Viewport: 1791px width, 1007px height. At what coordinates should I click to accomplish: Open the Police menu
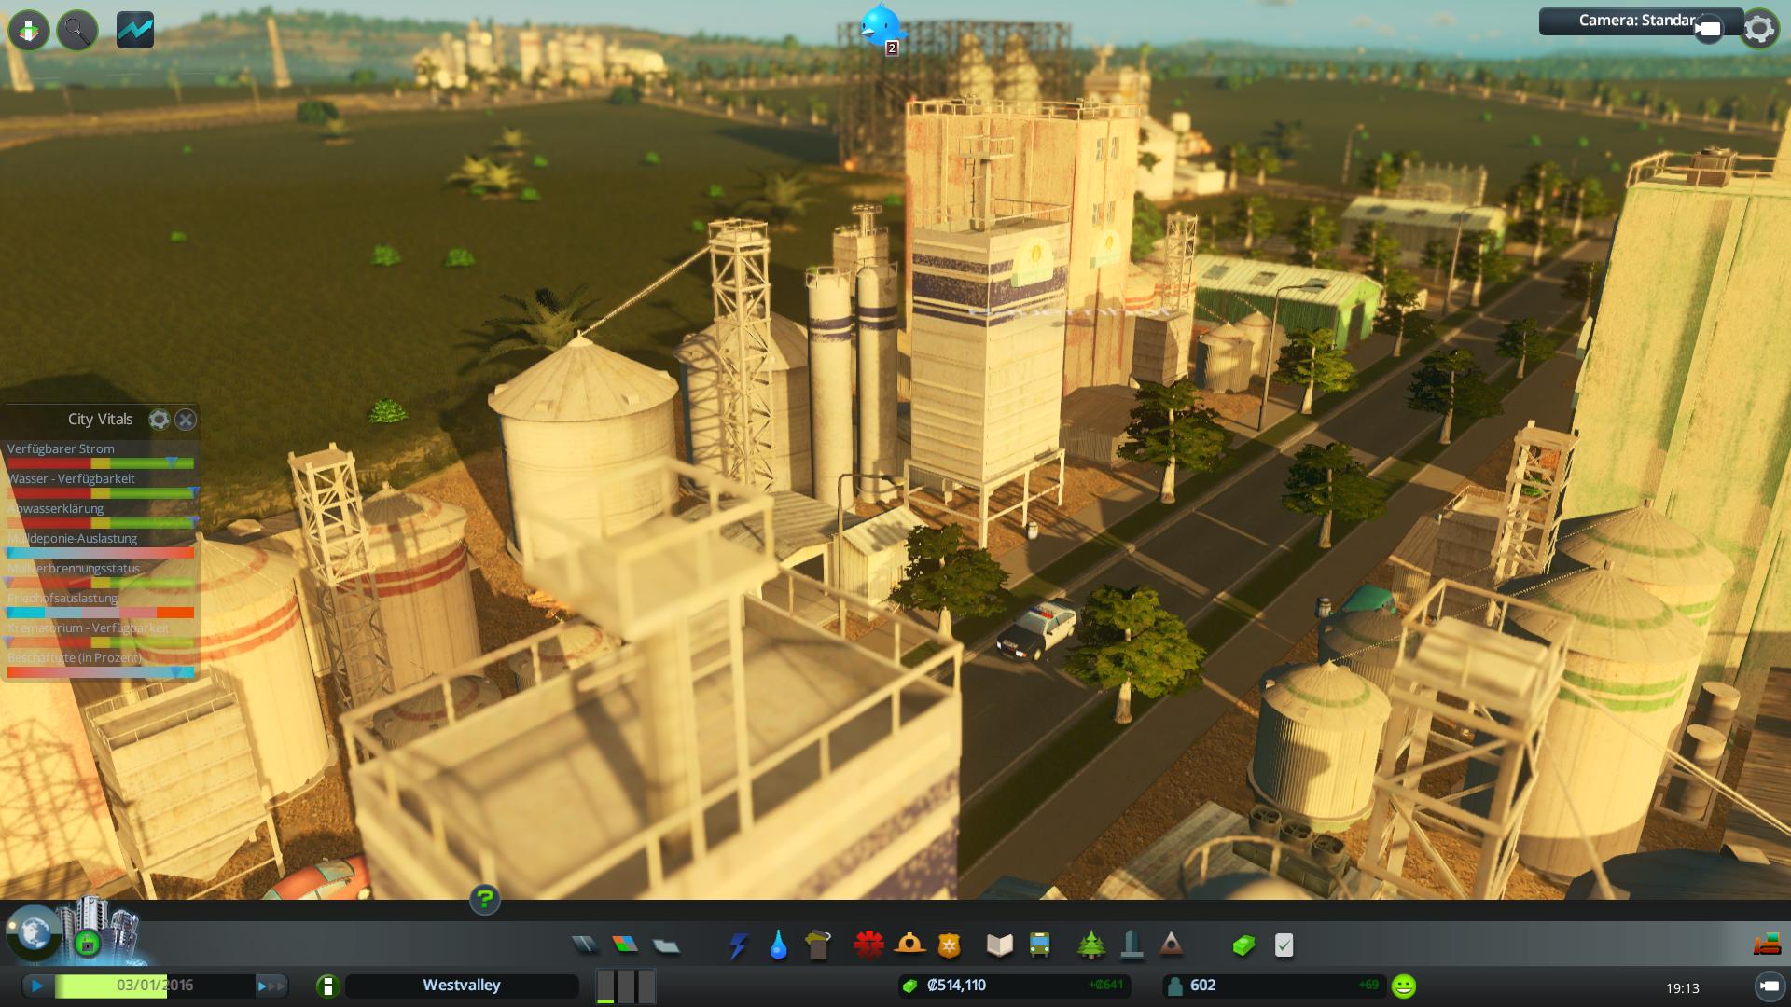pos(950,945)
